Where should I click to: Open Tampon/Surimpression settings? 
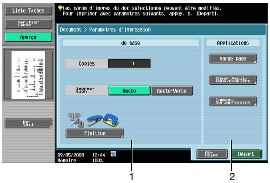click(233, 101)
